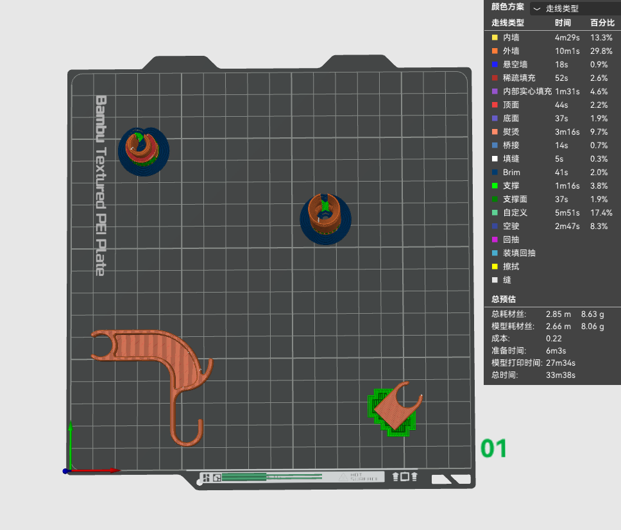Click the plate number 01 label

click(493, 449)
